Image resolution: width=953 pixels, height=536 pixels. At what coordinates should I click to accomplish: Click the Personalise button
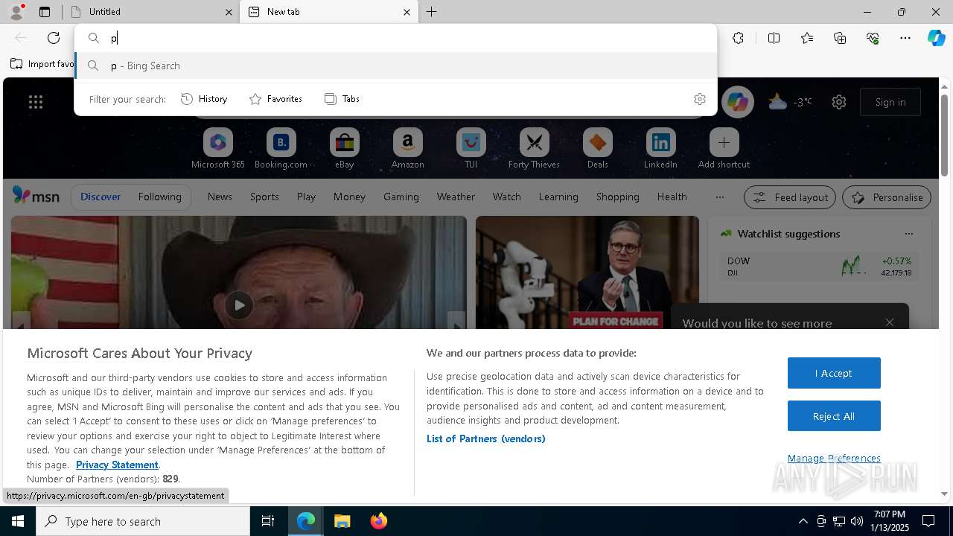[887, 197]
